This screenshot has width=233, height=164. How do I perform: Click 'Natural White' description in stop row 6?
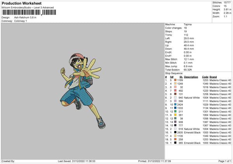192,97
